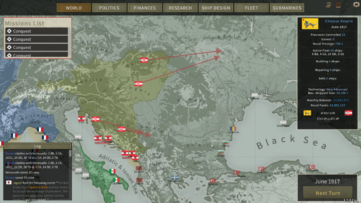The image size is (361, 203).
Task: Select the Austrian army marker in Hungary
Action: (x=139, y=83)
